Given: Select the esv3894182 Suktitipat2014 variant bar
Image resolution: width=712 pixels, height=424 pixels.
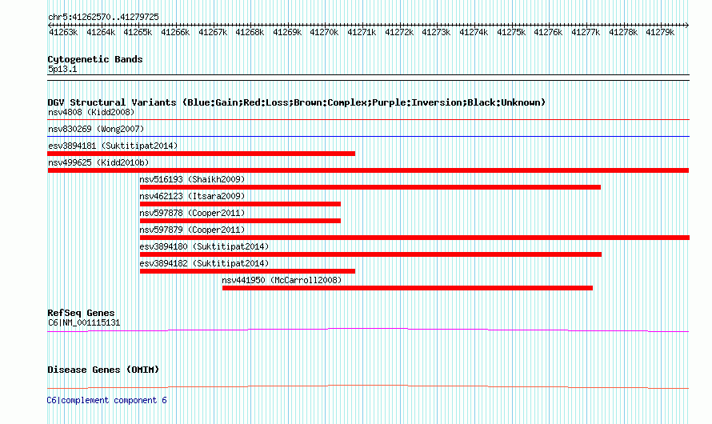Looking at the screenshot, I should 247,271.
